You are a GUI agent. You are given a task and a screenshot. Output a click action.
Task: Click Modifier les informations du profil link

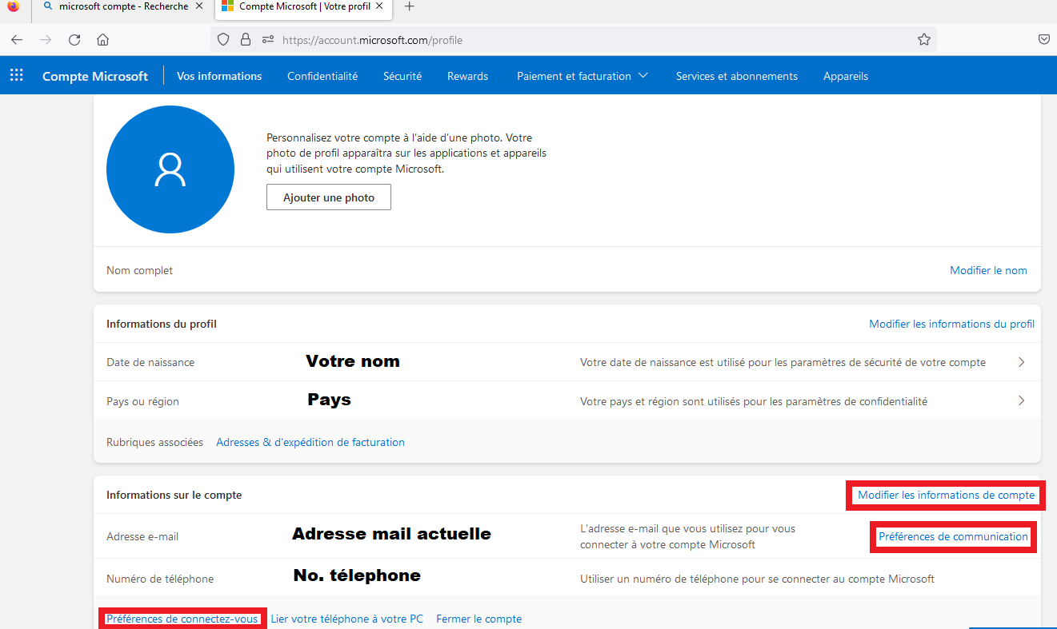coord(952,324)
